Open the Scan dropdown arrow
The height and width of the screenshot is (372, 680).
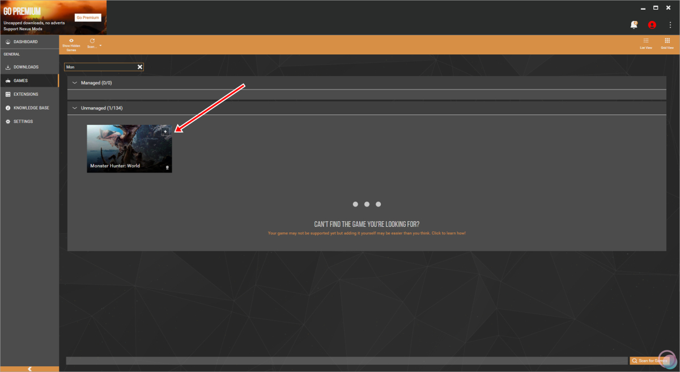point(101,45)
